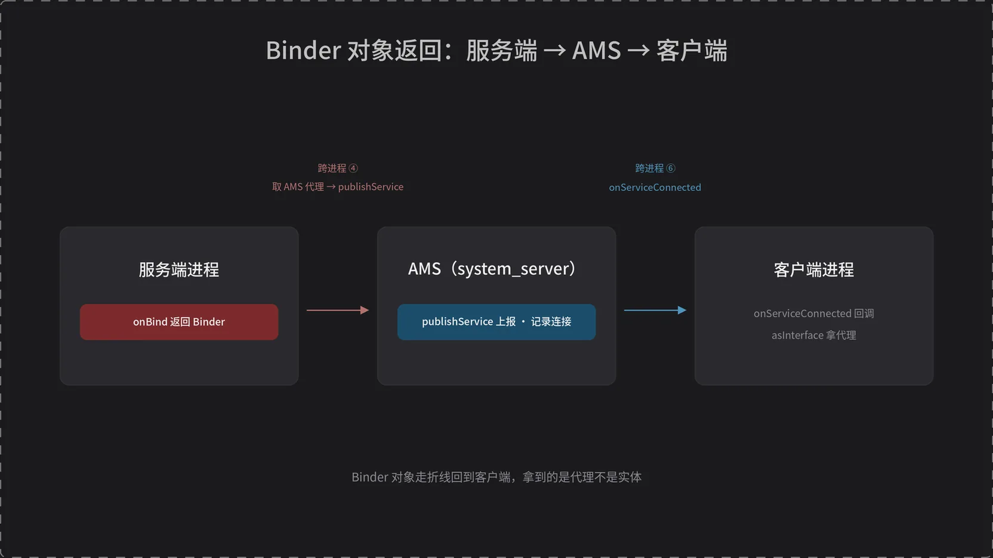Click the '客户端进程' heading
993x558 pixels.
point(814,269)
